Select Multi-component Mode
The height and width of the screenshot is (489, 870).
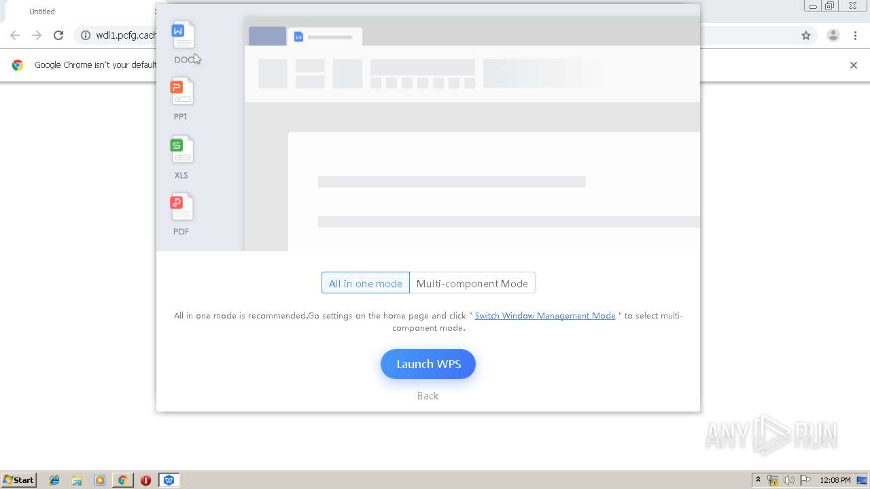(x=472, y=283)
